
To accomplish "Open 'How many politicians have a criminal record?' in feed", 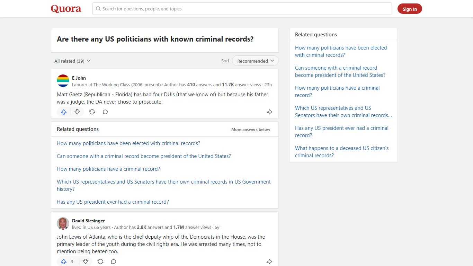I will (108, 169).
